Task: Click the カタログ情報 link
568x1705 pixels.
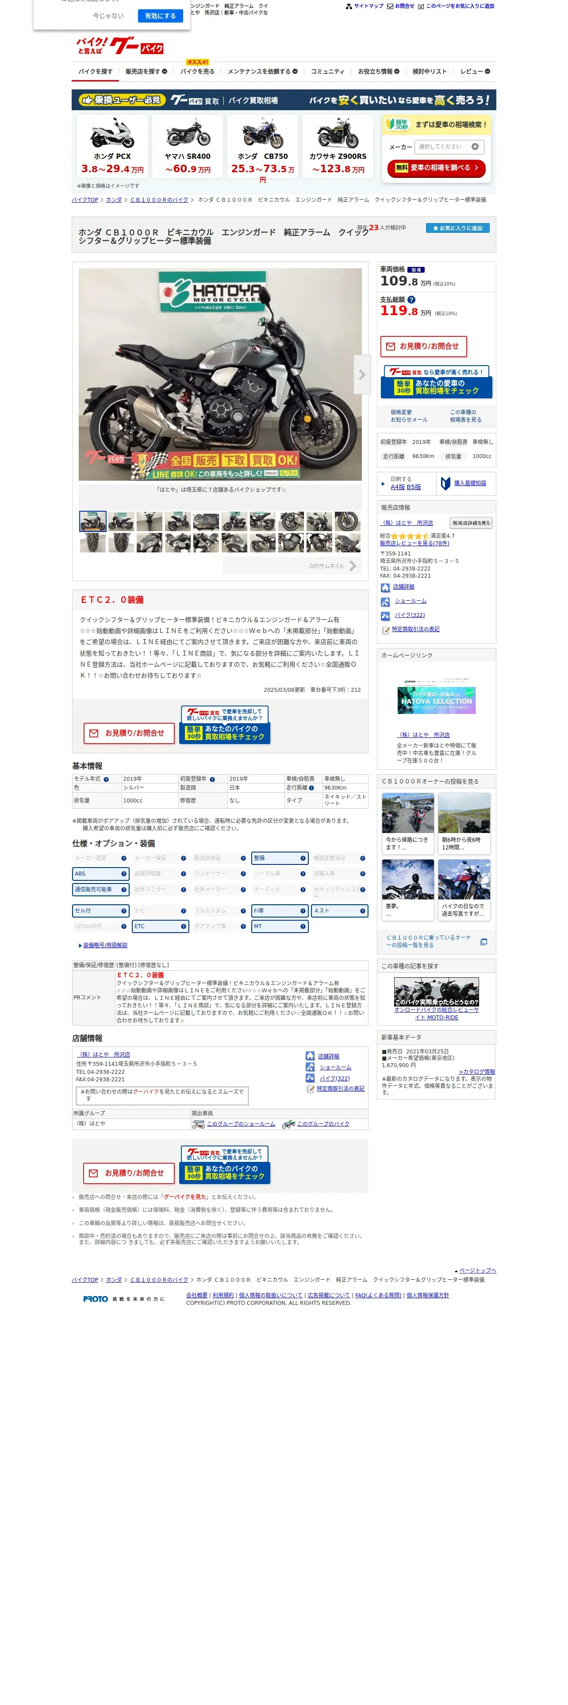Action: (x=477, y=1072)
